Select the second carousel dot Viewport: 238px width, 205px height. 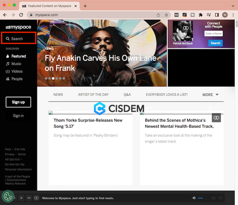coord(49,78)
